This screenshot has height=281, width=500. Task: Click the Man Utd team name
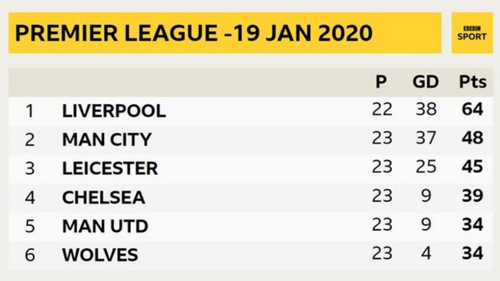tap(105, 226)
